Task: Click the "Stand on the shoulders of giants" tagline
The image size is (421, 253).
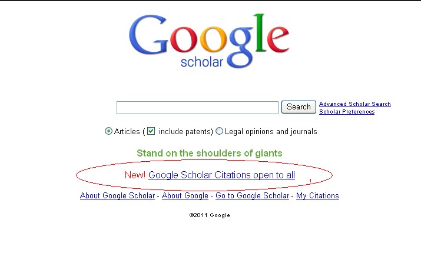Action: pos(210,153)
